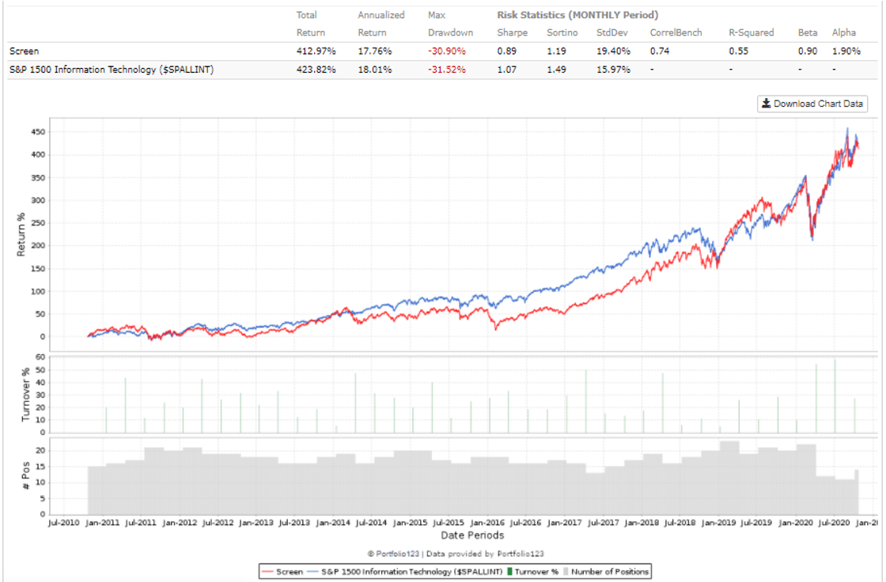Click the Beta value 0.90
The height and width of the screenshot is (582, 886).
pyautogui.click(x=808, y=51)
